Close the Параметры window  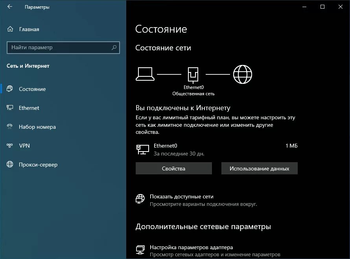pos(341,7)
